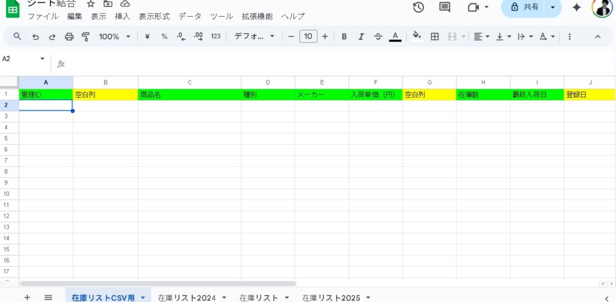Open the version history clock icon
Viewport: 616px width, 302px height.
(418, 7)
